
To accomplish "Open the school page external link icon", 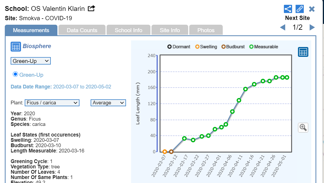I will [x=91, y=8].
